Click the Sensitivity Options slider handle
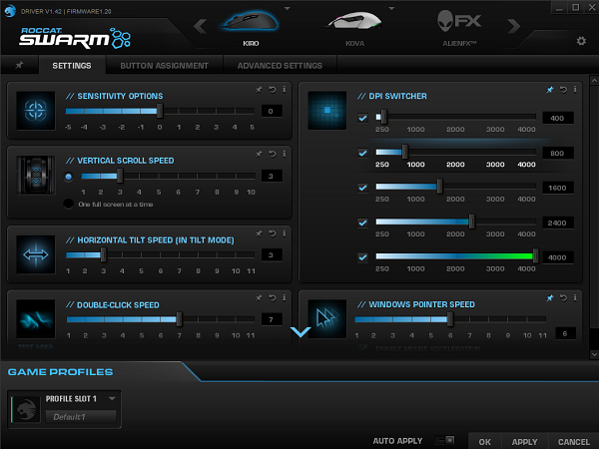This screenshot has height=449, width=599. point(160,111)
